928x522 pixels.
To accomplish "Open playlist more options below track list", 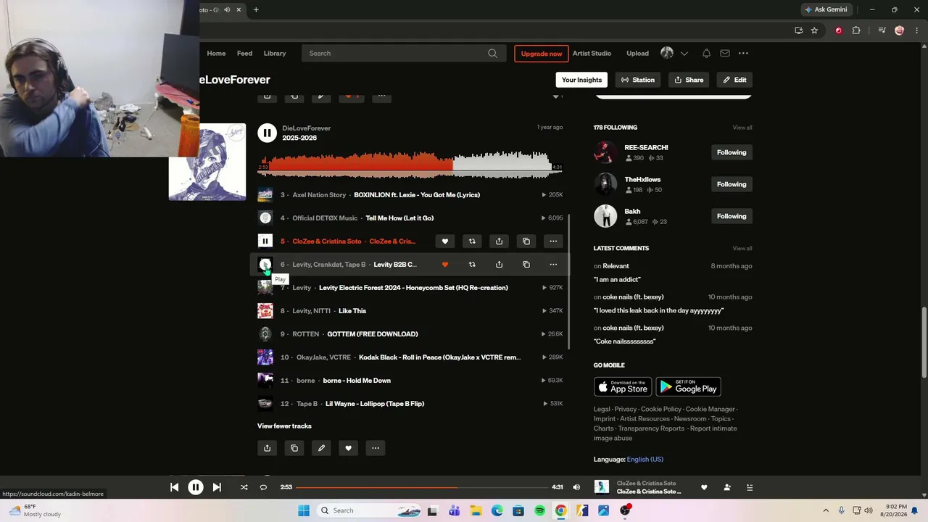I will click(x=376, y=448).
